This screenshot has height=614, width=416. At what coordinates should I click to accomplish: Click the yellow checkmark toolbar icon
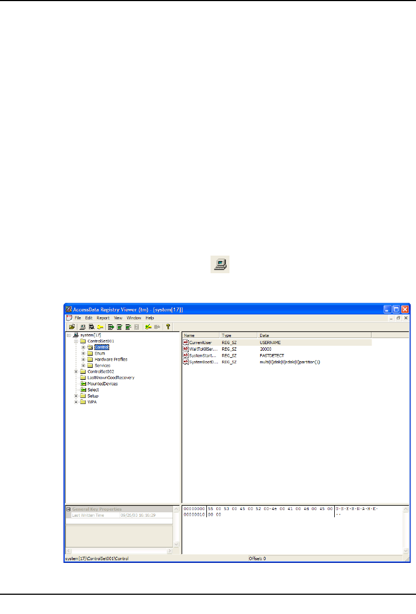pos(148,327)
